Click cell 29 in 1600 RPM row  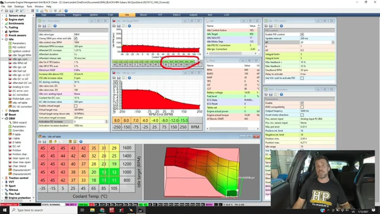coord(114,148)
